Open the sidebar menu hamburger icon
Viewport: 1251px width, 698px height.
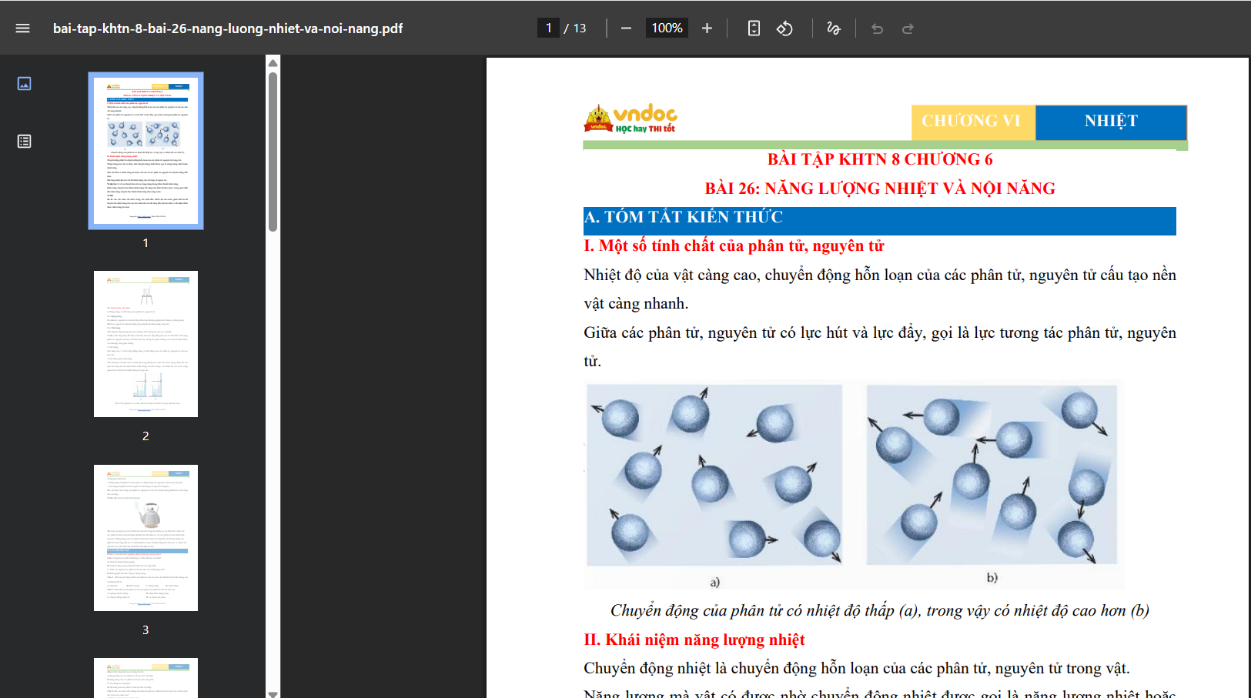pos(22,28)
